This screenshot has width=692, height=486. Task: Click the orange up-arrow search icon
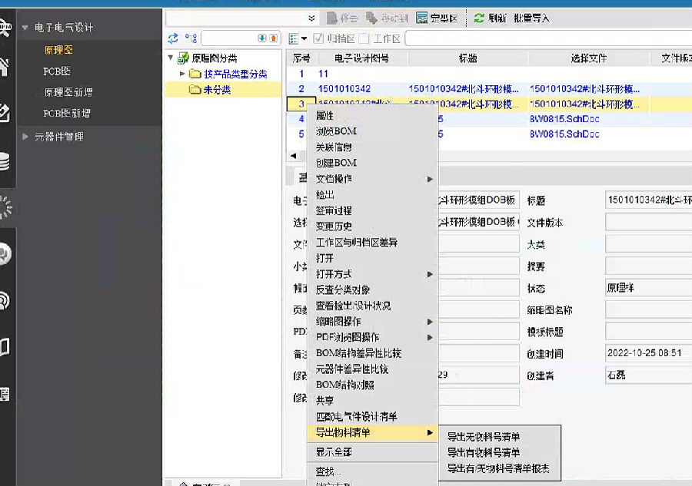273,38
